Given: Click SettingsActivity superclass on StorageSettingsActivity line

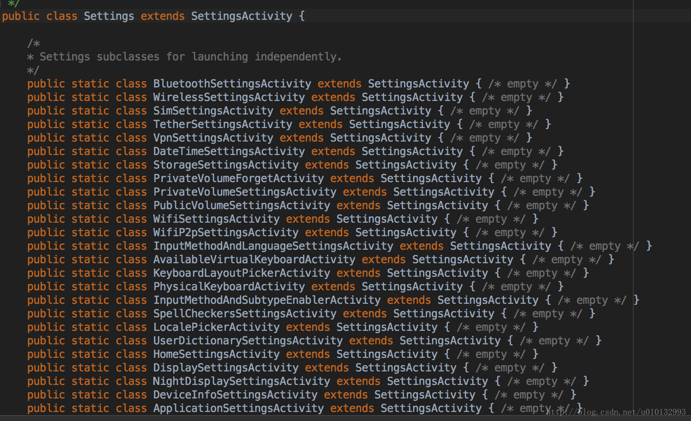Looking at the screenshot, I should point(406,165).
